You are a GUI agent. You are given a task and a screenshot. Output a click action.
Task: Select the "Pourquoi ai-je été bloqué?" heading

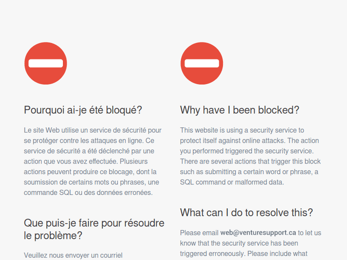coord(83,110)
